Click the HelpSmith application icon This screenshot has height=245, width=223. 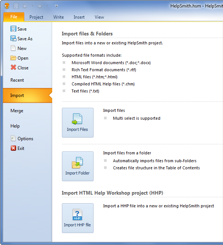click(x=7, y=6)
